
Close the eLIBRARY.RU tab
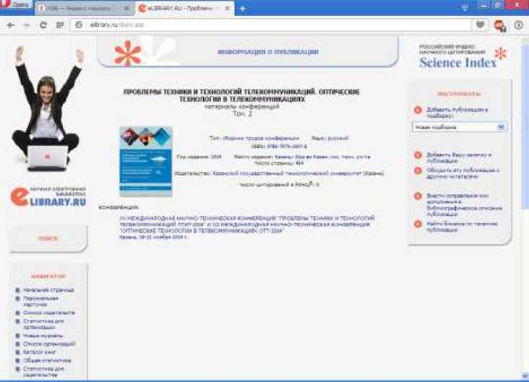pos(228,8)
